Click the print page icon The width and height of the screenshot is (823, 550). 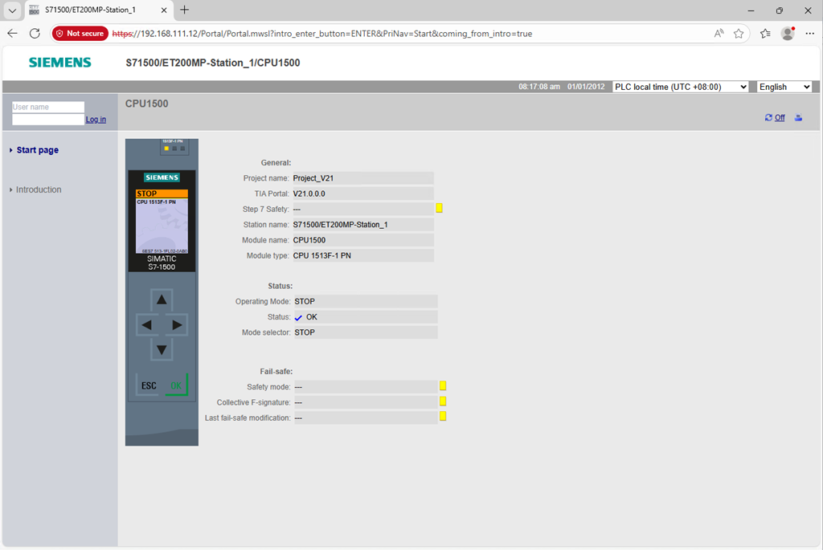798,118
